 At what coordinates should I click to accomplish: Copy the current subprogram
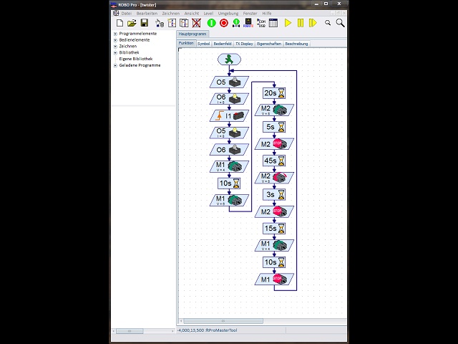click(x=184, y=23)
